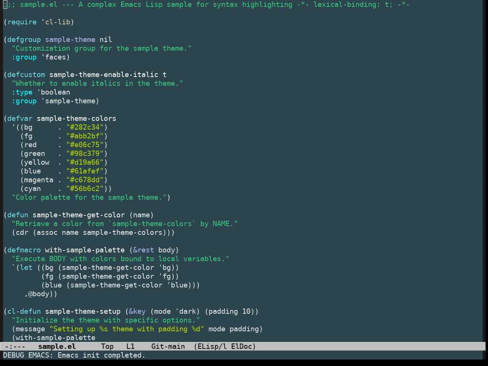Click the sample-theme-colors name after defvar
Viewport: 488px width, 366px height.
tap(76, 119)
